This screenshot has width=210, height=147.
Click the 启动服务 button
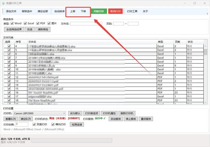pyautogui.click(x=116, y=119)
